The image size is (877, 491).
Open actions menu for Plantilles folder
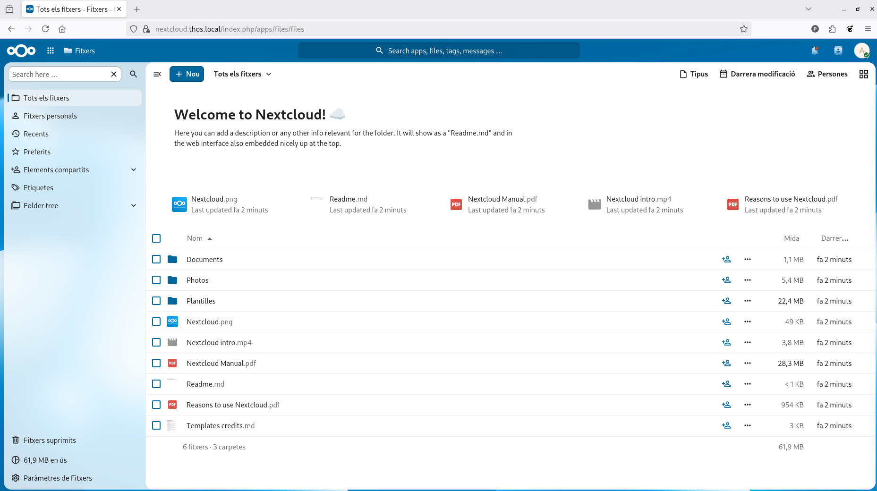point(748,301)
